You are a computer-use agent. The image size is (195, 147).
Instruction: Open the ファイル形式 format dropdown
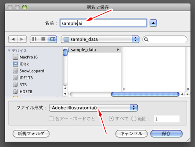(x=93, y=108)
